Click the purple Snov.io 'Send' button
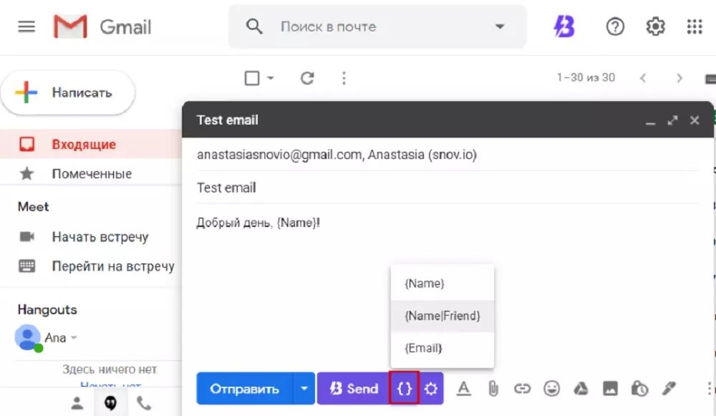Image resolution: width=716 pixels, height=416 pixels. point(354,389)
